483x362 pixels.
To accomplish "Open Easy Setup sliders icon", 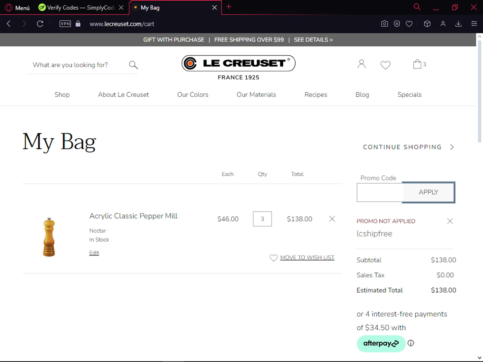I will coord(474,23).
